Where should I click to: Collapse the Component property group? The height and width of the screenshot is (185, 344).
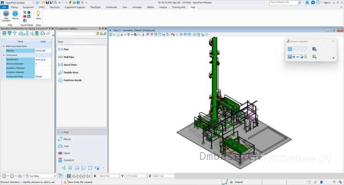click(x=4, y=55)
